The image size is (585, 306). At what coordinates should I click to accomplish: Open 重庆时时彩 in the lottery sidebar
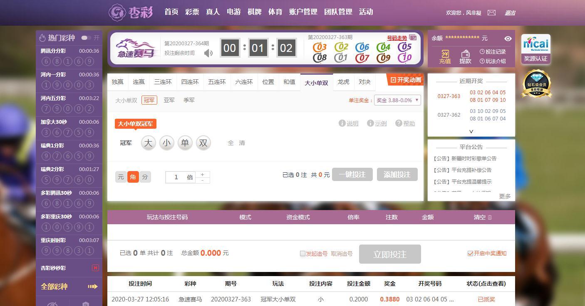[x=69, y=247]
